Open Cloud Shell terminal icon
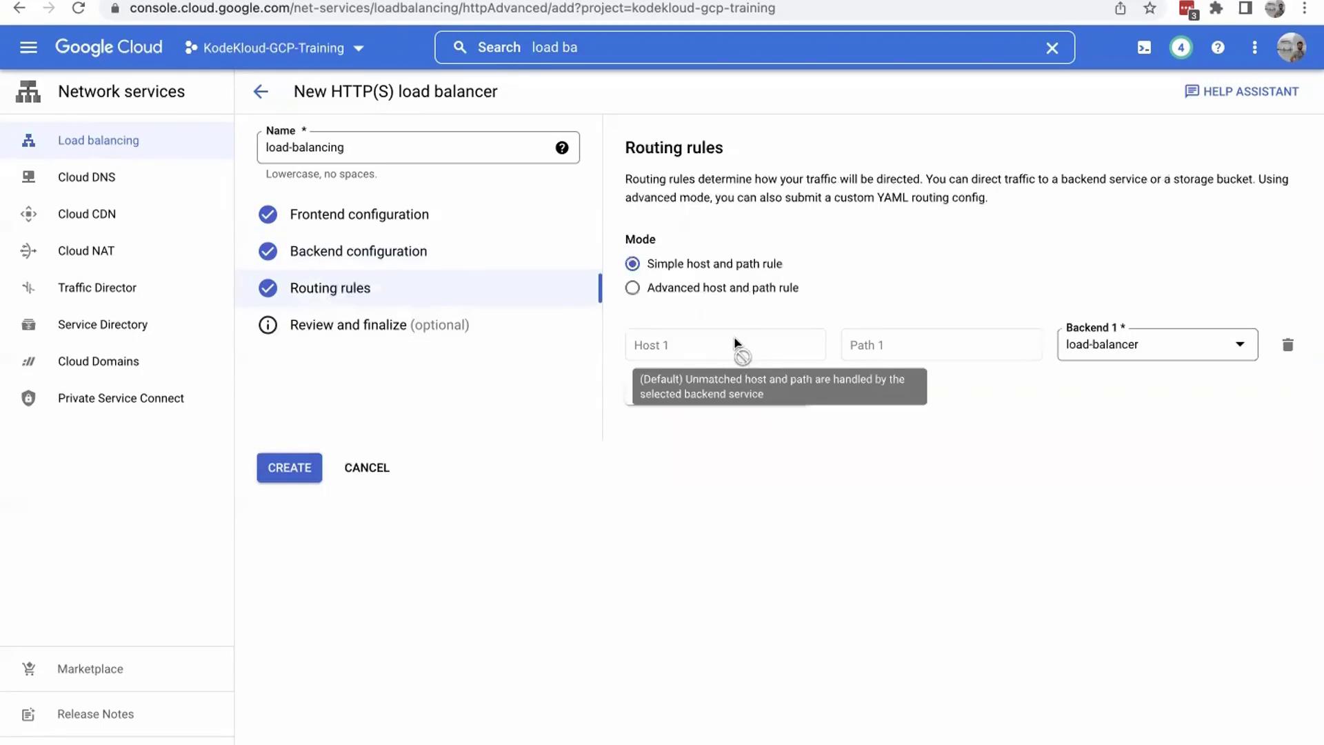The height and width of the screenshot is (745, 1324). click(x=1144, y=48)
